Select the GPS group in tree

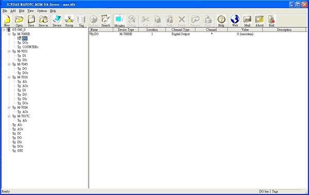pyautogui.click(x=20, y=151)
